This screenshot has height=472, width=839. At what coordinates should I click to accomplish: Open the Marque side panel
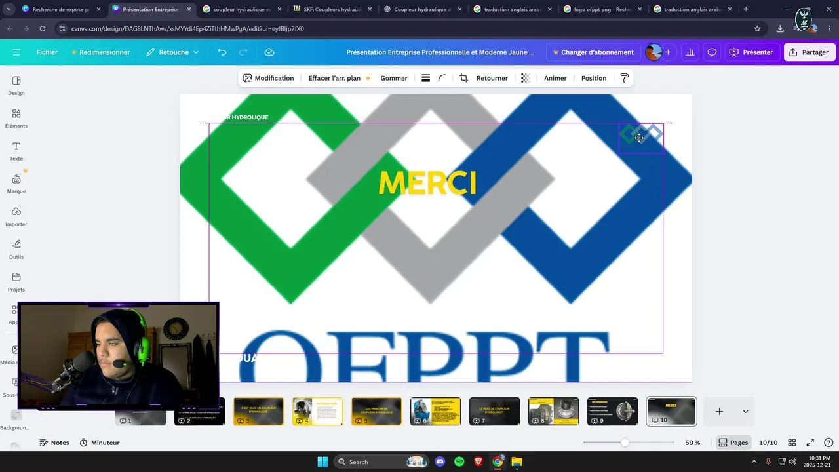click(x=16, y=184)
